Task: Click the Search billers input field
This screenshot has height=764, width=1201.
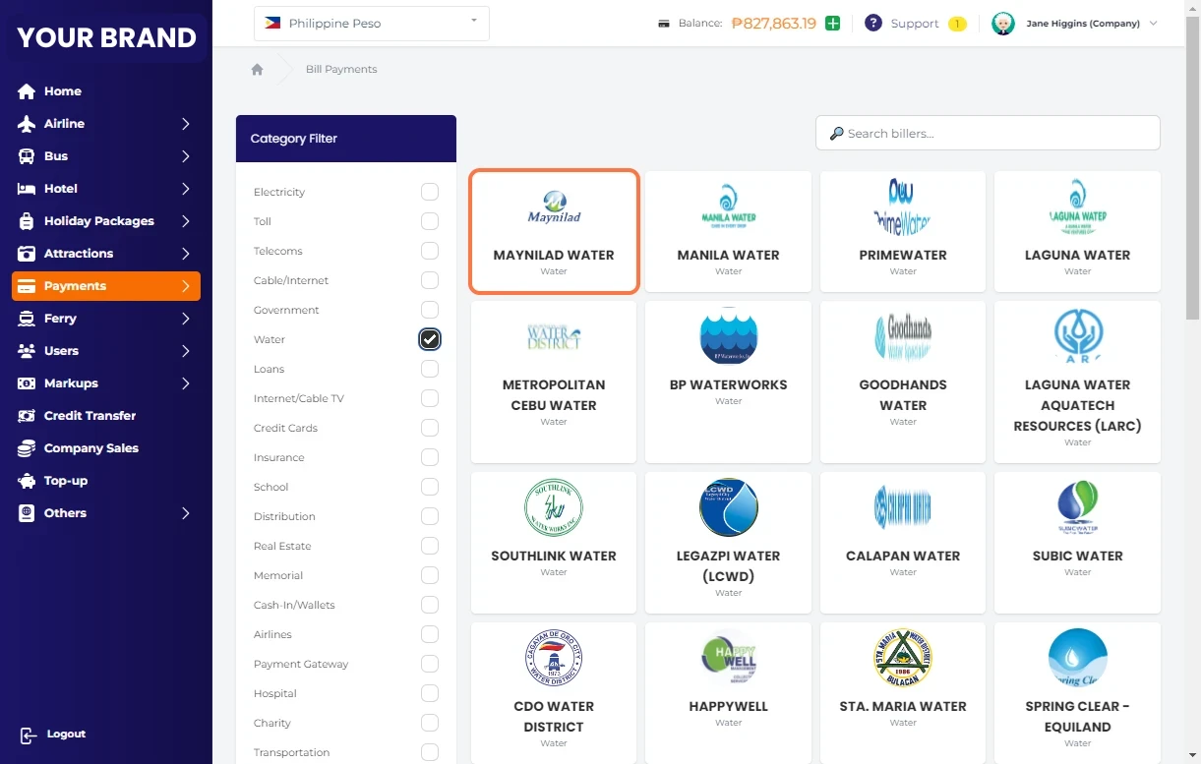Action: tap(988, 134)
